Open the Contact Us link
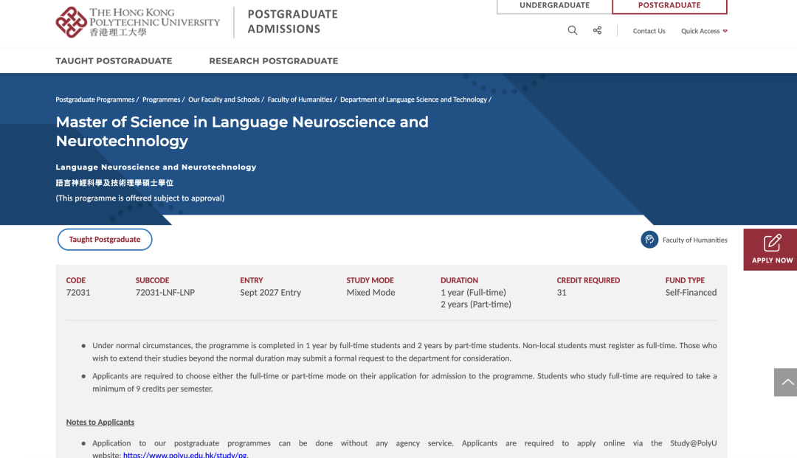This screenshot has width=797, height=458. pyautogui.click(x=649, y=31)
